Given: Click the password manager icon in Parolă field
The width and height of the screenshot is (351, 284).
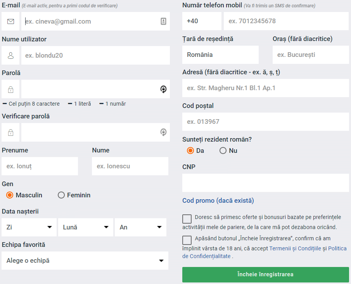Looking at the screenshot, I should [x=163, y=89].
